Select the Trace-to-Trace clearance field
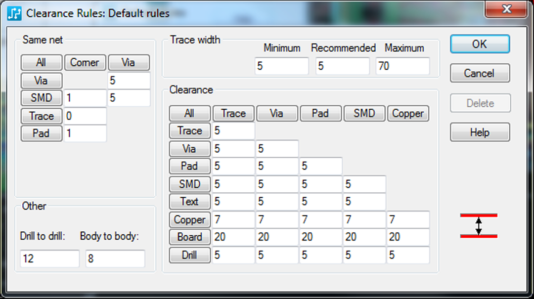Screen dimensions: 534x299 point(233,131)
